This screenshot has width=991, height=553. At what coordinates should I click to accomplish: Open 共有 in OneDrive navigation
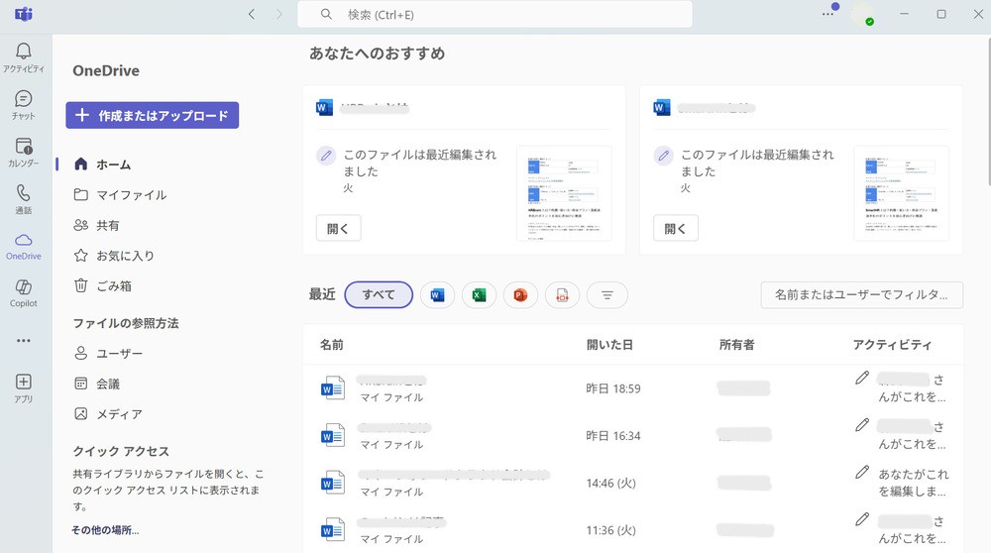(107, 225)
